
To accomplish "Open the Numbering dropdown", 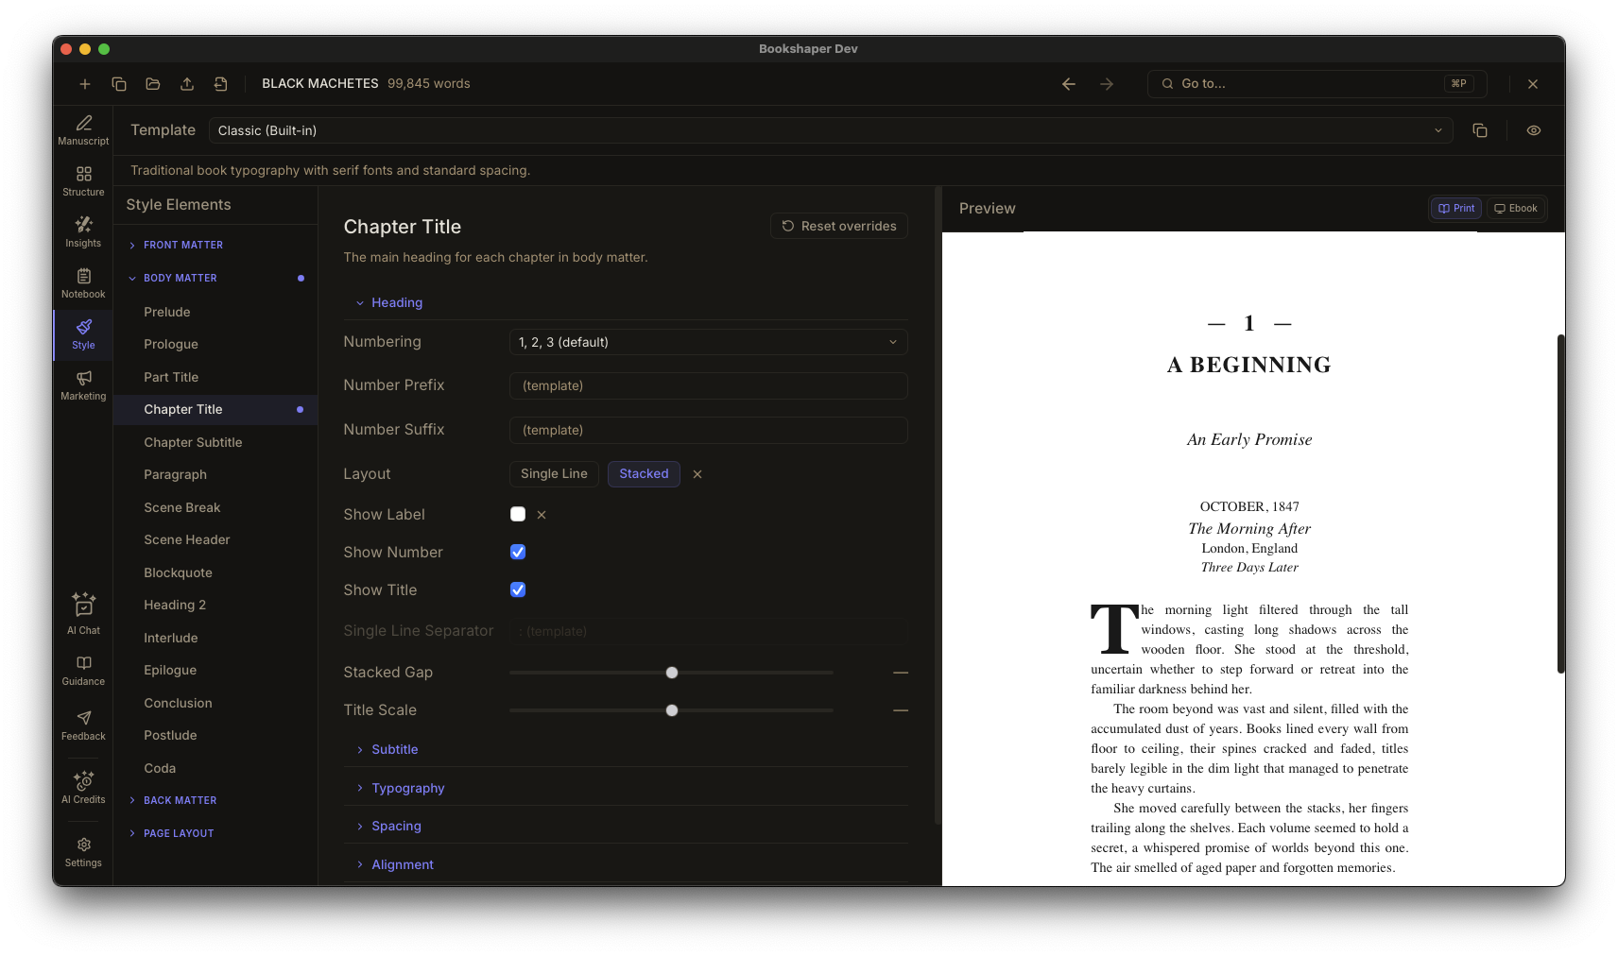I will tap(708, 342).
